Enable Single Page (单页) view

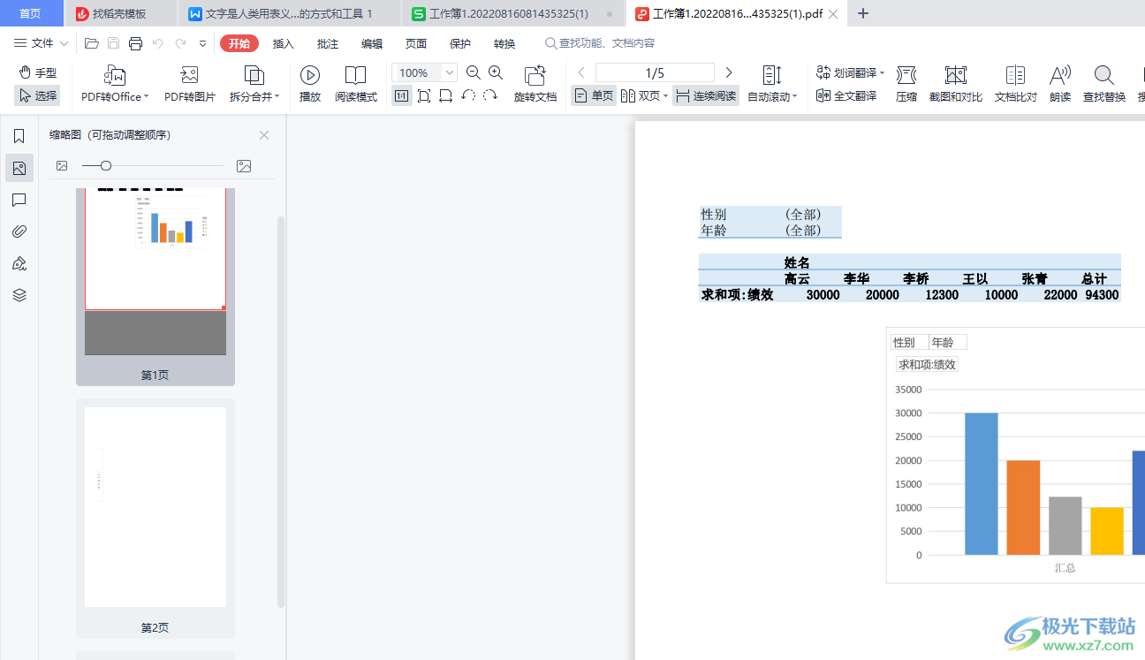[594, 95]
